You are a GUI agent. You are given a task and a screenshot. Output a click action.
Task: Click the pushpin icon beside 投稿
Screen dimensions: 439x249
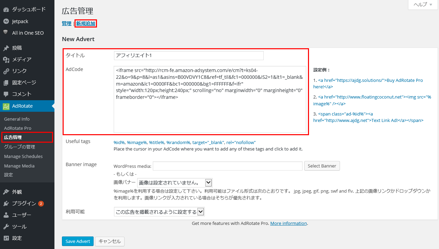6,48
